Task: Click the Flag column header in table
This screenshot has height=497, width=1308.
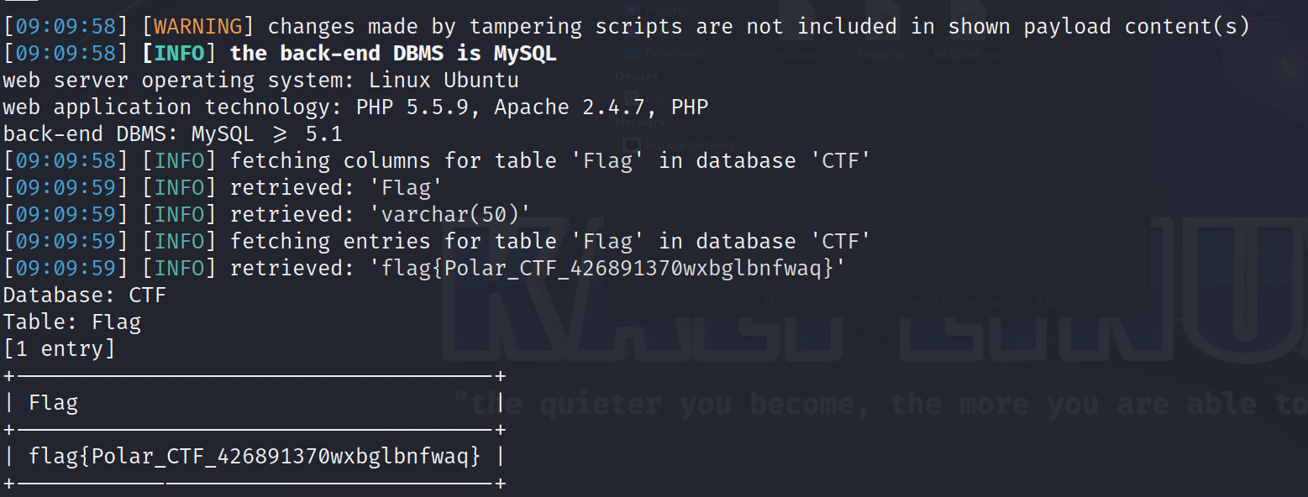Action: coord(53,403)
